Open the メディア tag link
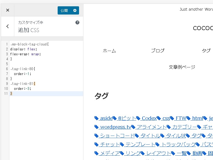Image resolution: width=213 pixels, height=160 pixels. click(x=110, y=153)
